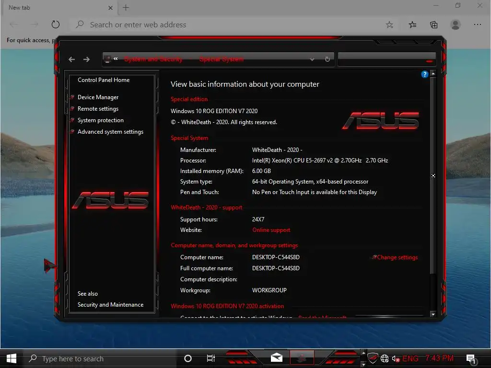
Task: Click the ROG shield tray icon
Action: click(373, 358)
